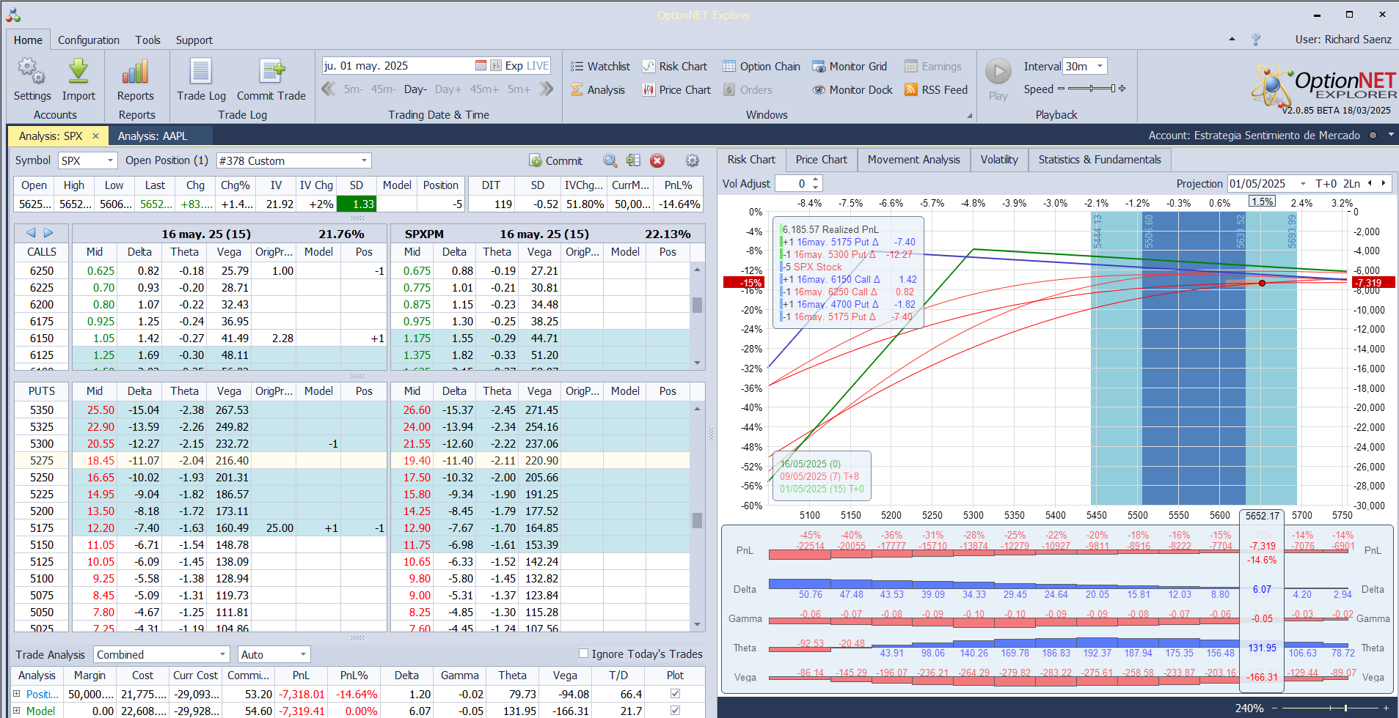Image resolution: width=1399 pixels, height=718 pixels.
Task: Open the Symbol SPX dropdown
Action: point(111,160)
